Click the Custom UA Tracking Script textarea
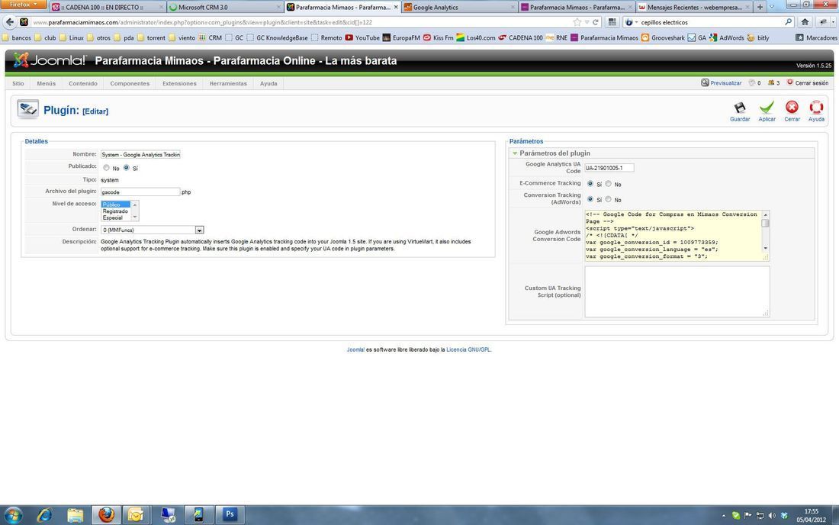This screenshot has width=839, height=525. [677, 291]
